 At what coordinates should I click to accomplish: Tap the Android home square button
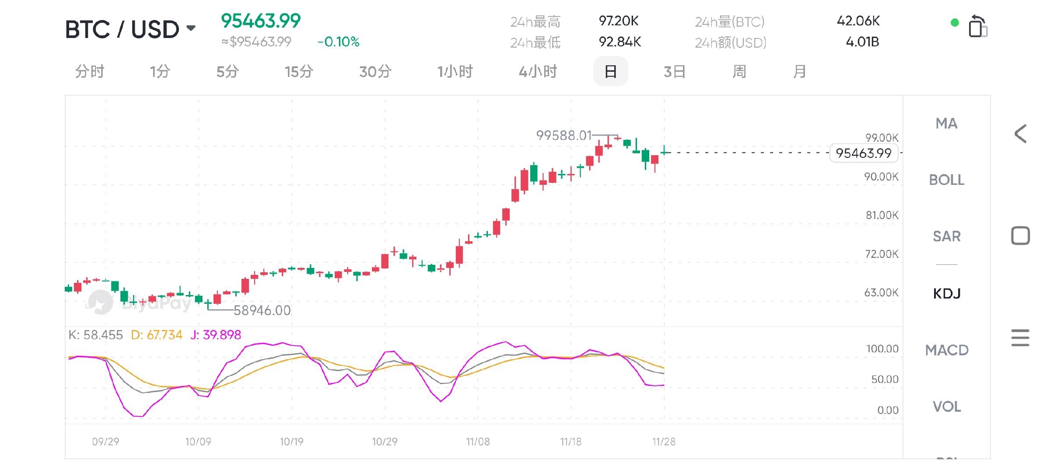click(x=1020, y=236)
